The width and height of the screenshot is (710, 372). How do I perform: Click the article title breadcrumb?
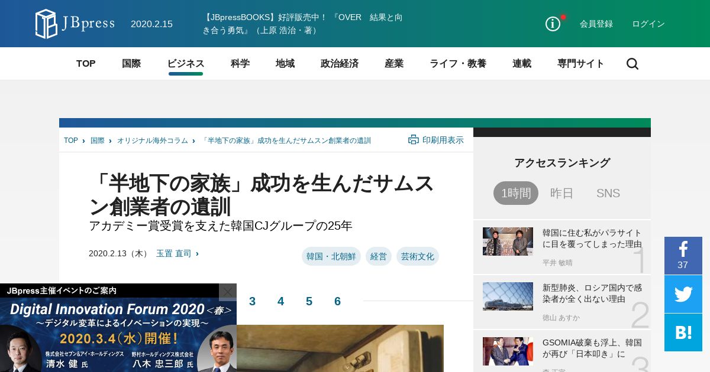click(286, 141)
